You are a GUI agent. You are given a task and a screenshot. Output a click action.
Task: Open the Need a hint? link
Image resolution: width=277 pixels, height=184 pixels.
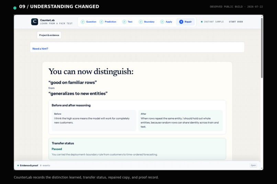click(x=40, y=49)
